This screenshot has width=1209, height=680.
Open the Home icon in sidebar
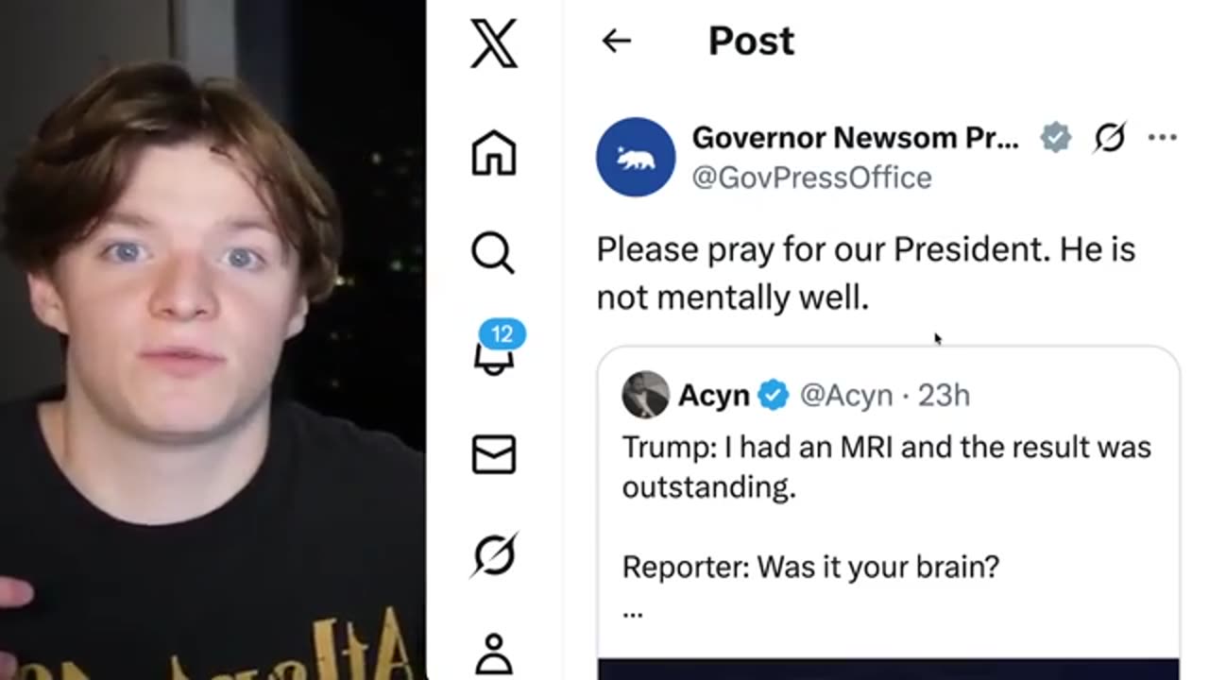[494, 152]
